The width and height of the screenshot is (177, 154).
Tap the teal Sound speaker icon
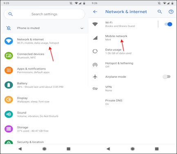coord(9,114)
